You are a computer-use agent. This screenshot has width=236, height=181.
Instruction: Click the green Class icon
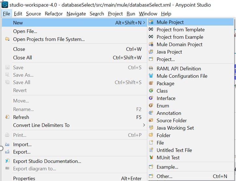(151, 91)
